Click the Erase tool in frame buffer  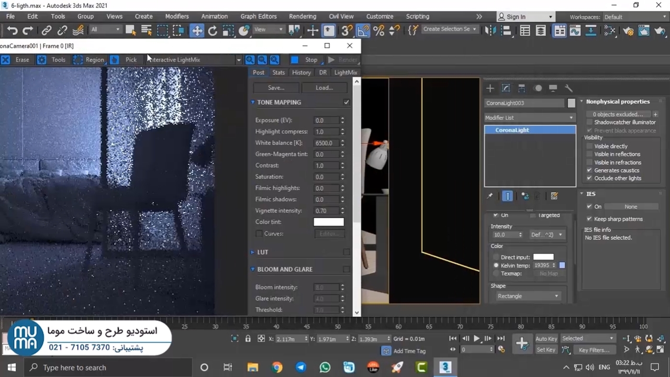coord(22,60)
